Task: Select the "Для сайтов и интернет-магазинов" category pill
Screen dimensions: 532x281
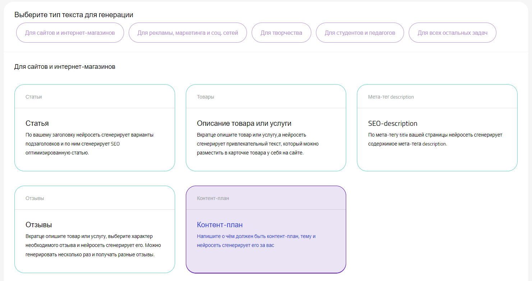Action: click(70, 33)
